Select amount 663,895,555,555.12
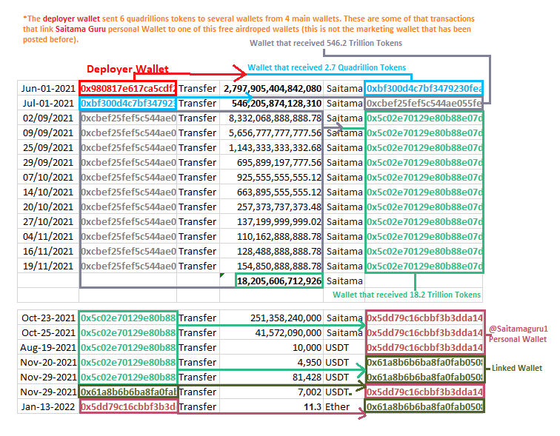Screen dimensions: 560x436 pos(272,192)
